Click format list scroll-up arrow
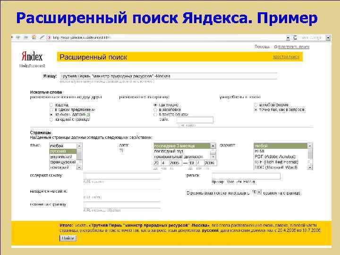Viewport: 340px width, 255px height. coord(310,146)
